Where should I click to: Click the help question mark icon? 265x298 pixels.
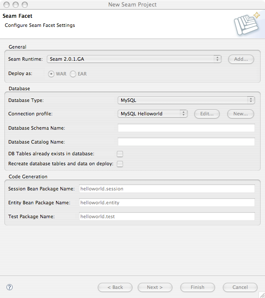click(10, 287)
